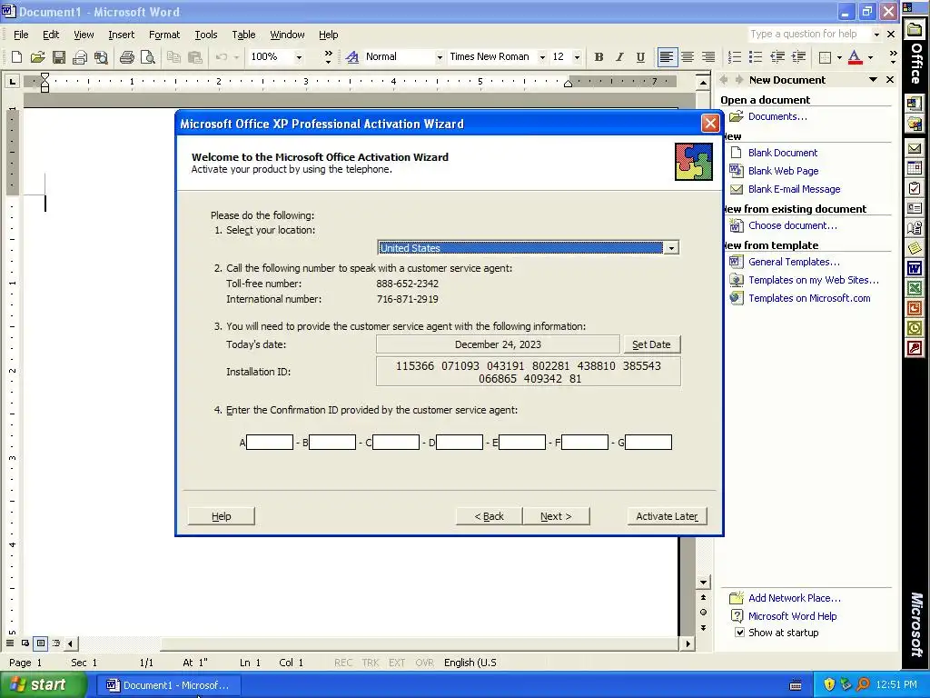Click Confirmation ID field A
This screenshot has width=930, height=698.
[269, 443]
